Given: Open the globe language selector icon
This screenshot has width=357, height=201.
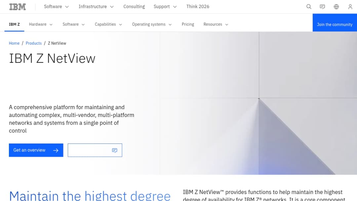Looking at the screenshot, I should point(336,7).
